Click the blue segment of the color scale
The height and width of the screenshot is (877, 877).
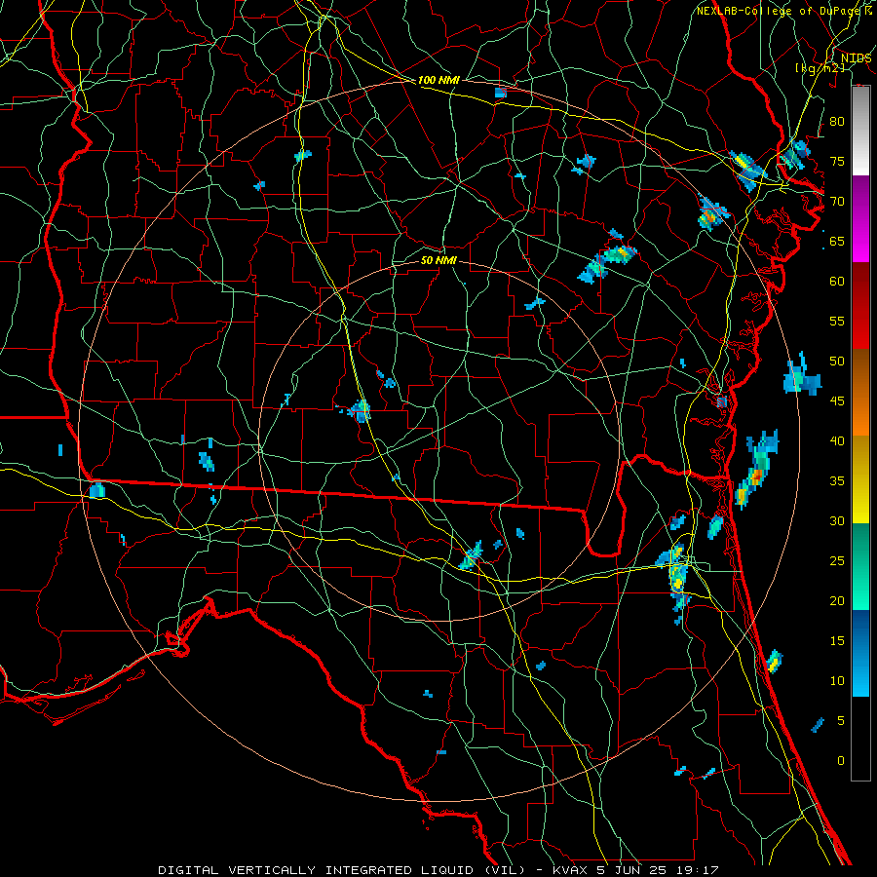click(860, 653)
